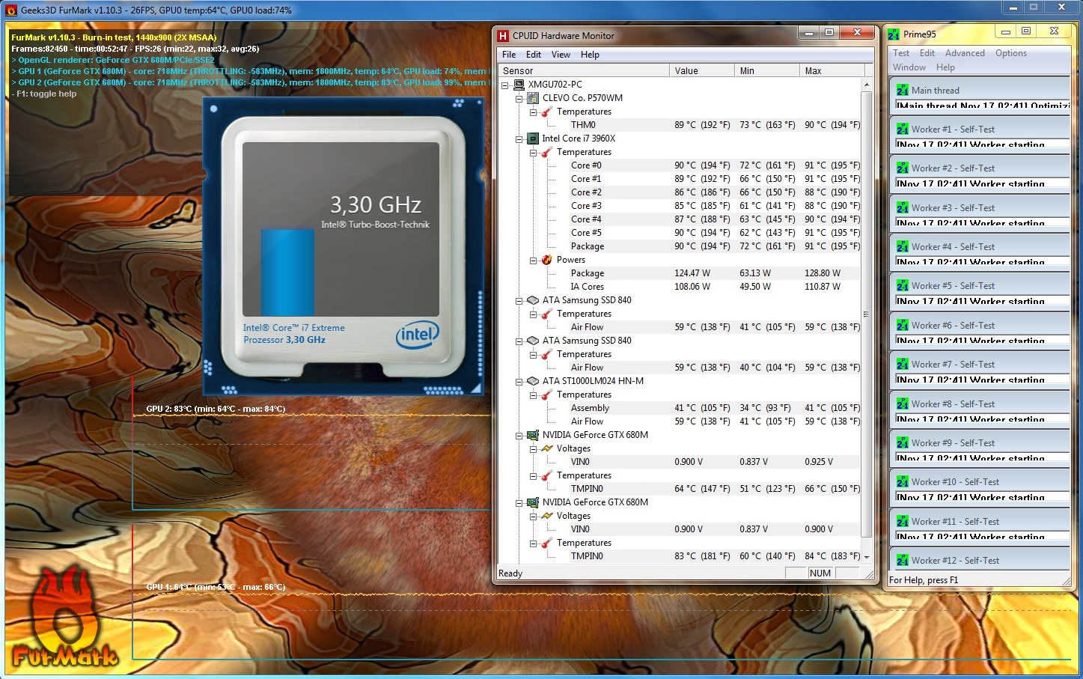Collapse the ATA ST1000LM024 HN-M node
The height and width of the screenshot is (679, 1083).
click(x=519, y=382)
